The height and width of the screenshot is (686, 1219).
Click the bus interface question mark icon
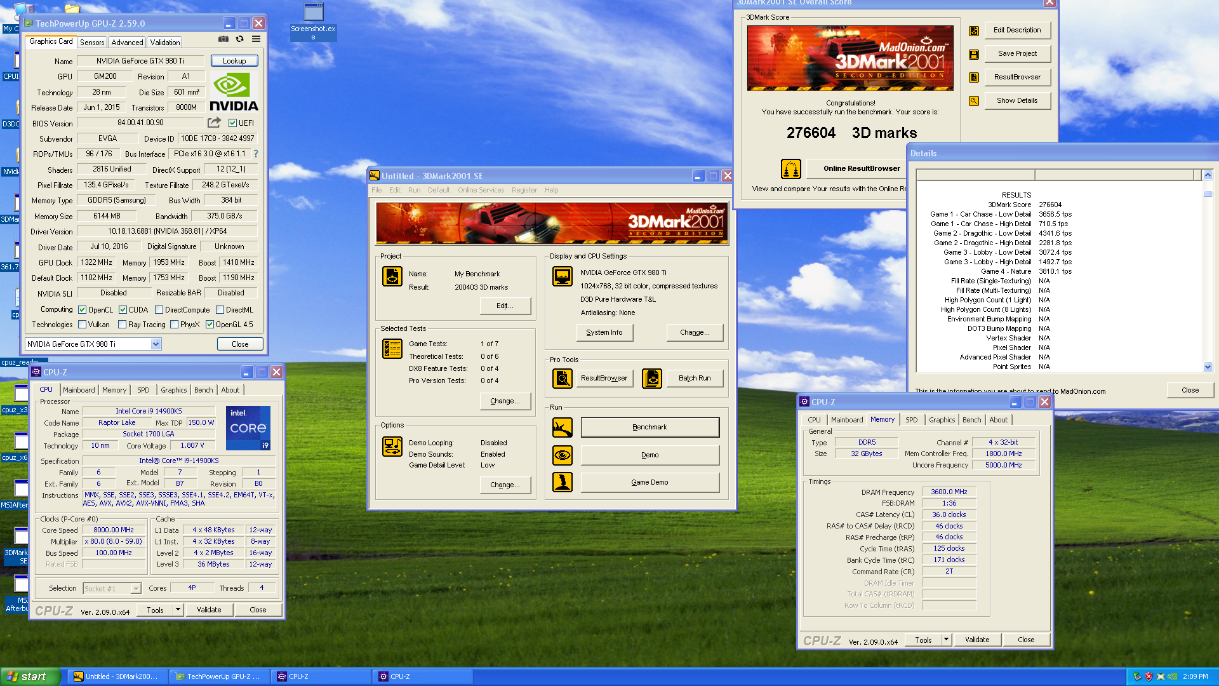click(x=256, y=154)
